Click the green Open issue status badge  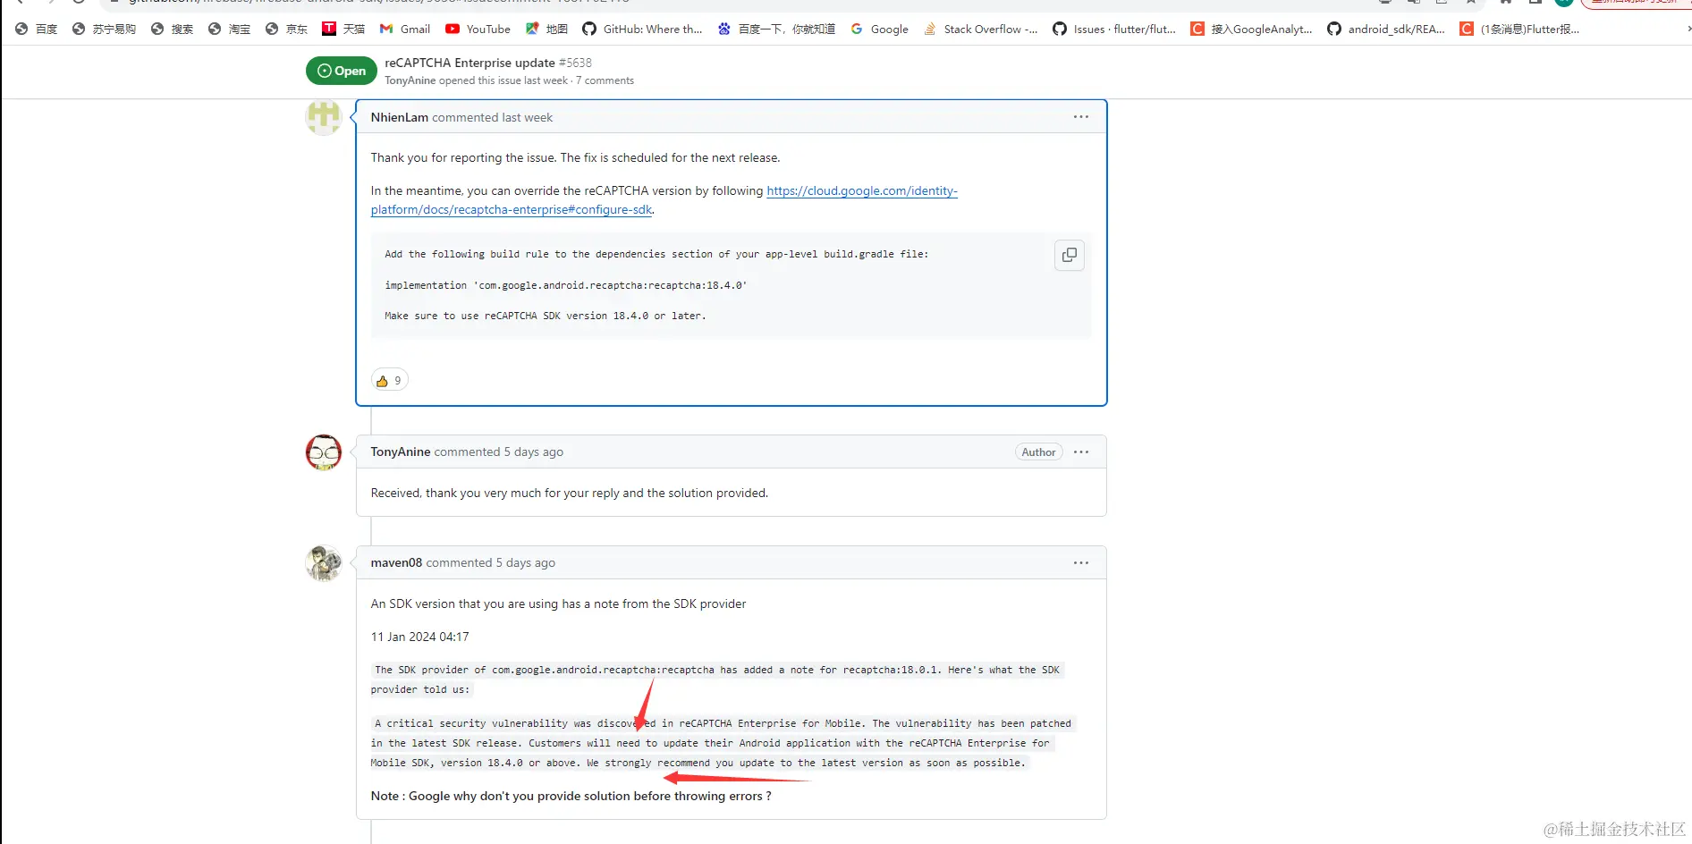(342, 71)
